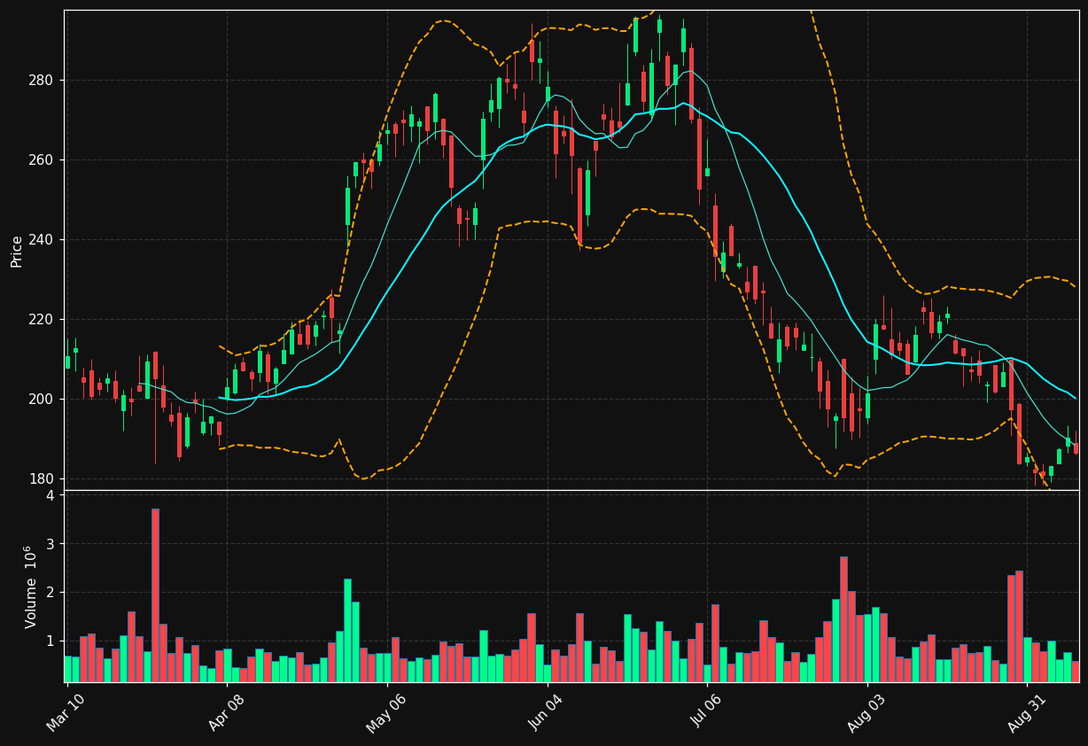Click the tallest green volume bar

click(347, 630)
